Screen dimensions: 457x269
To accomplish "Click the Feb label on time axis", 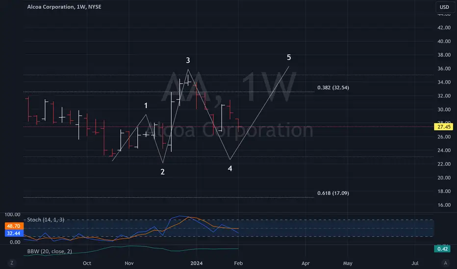I will [238, 263].
